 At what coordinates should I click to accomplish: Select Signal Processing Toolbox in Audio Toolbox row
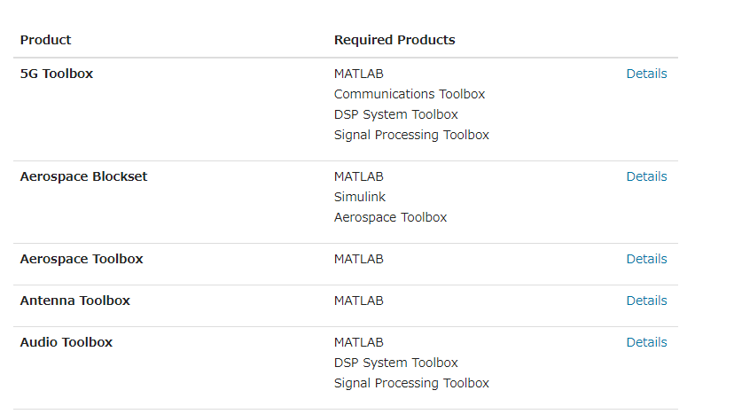411,383
